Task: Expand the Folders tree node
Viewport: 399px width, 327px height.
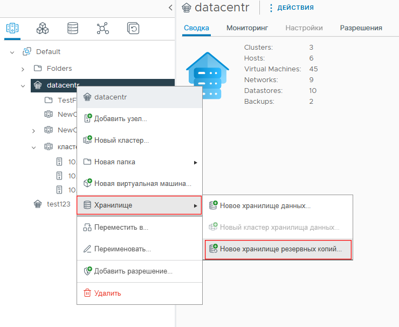Action: click(x=23, y=69)
